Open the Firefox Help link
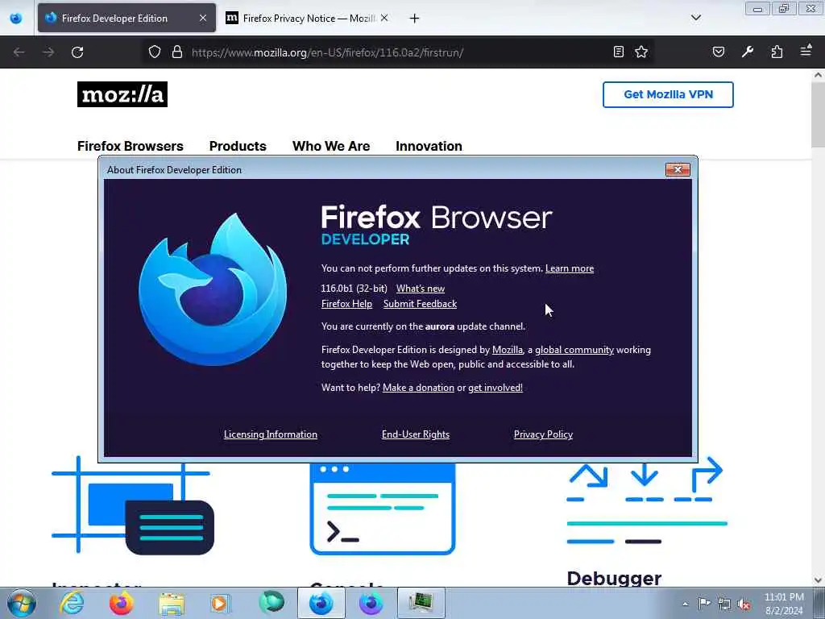825x619 pixels. coord(346,304)
